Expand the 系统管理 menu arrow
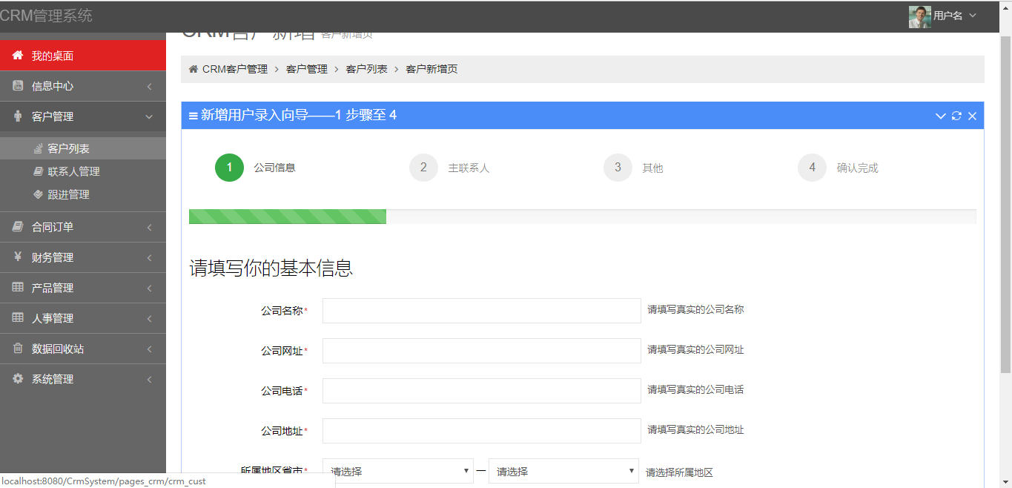This screenshot has height=488, width=1012. 149,380
